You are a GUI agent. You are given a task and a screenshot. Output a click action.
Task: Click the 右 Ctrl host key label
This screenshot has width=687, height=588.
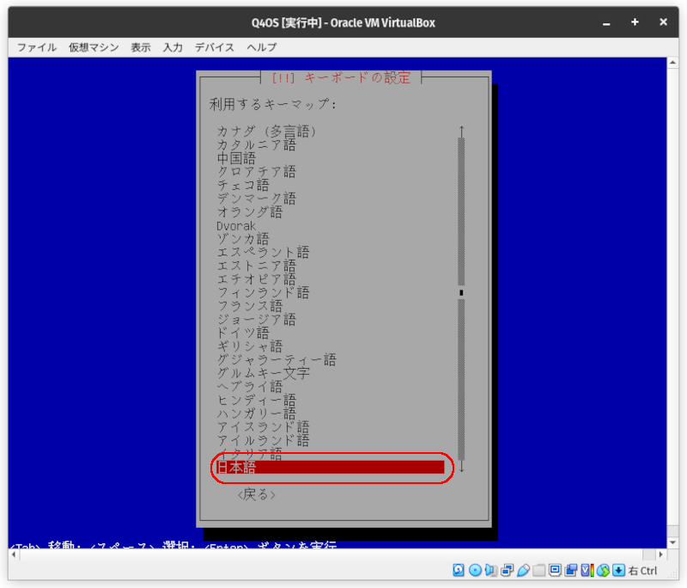(642, 571)
